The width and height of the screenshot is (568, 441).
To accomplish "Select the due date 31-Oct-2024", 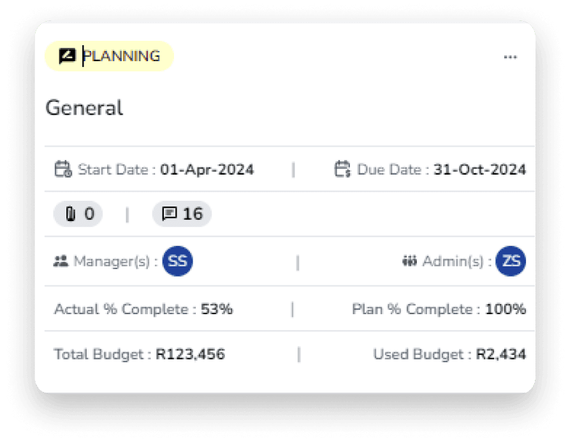I will click(479, 170).
